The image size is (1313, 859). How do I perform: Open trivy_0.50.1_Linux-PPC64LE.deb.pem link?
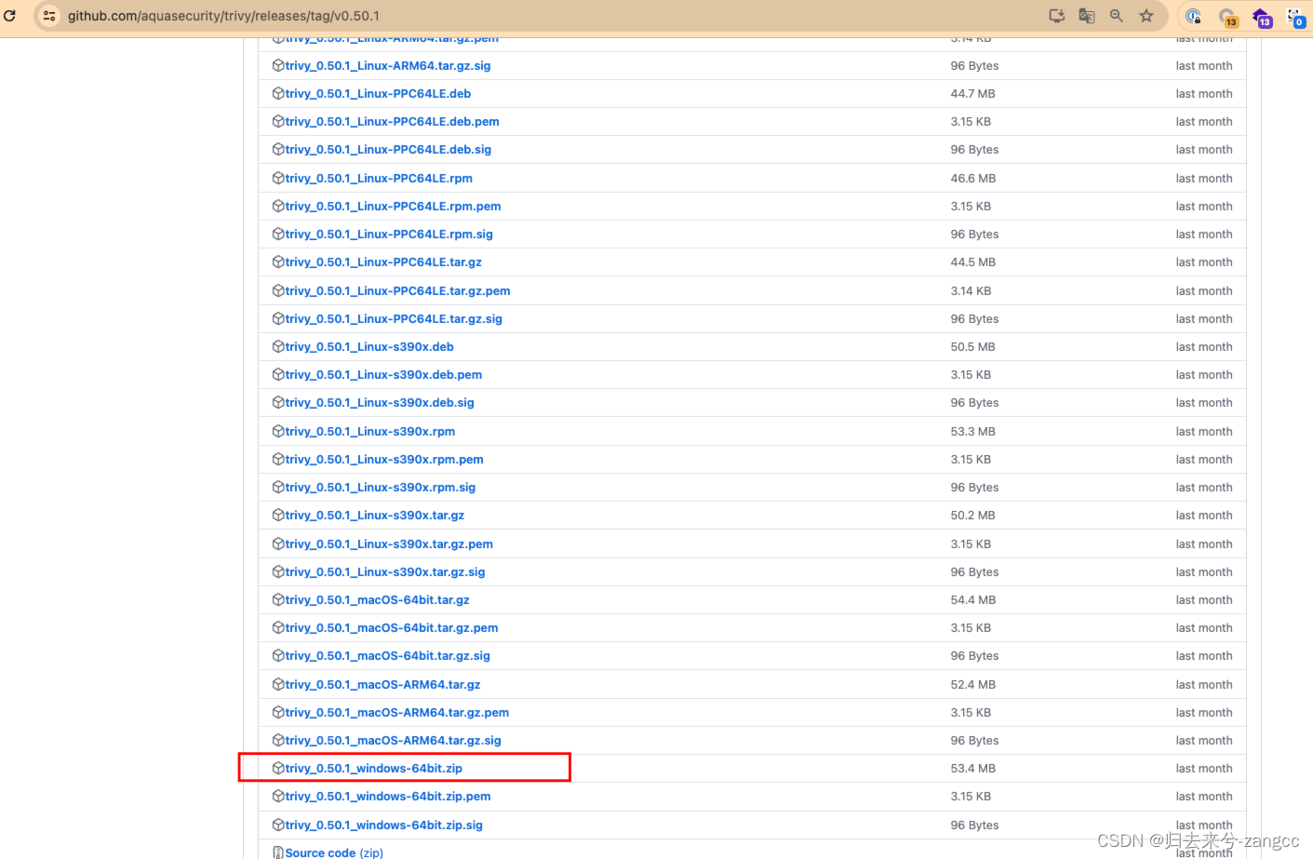(392, 122)
